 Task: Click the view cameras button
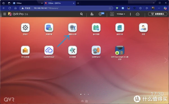[158, 14]
